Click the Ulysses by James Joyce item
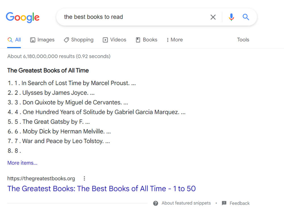 pyautogui.click(x=51, y=93)
